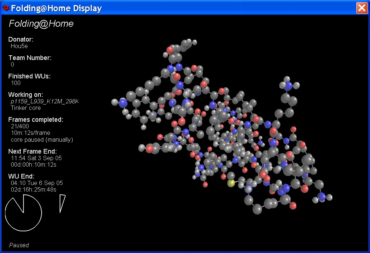Click the yellow sulfur atom in the molecule
The image size is (370, 253).
pos(231,183)
